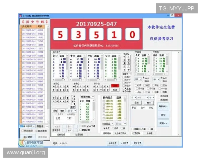
Task: Click the fourth red number tile showing 1
Action: pyautogui.click(x=114, y=34)
